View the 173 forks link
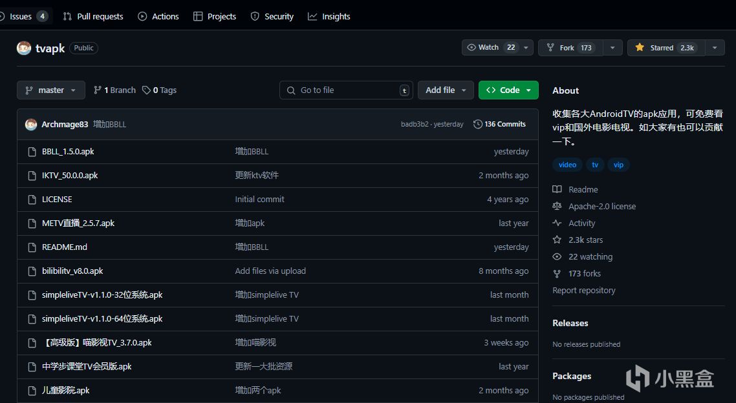The height and width of the screenshot is (403, 736). coord(577,274)
